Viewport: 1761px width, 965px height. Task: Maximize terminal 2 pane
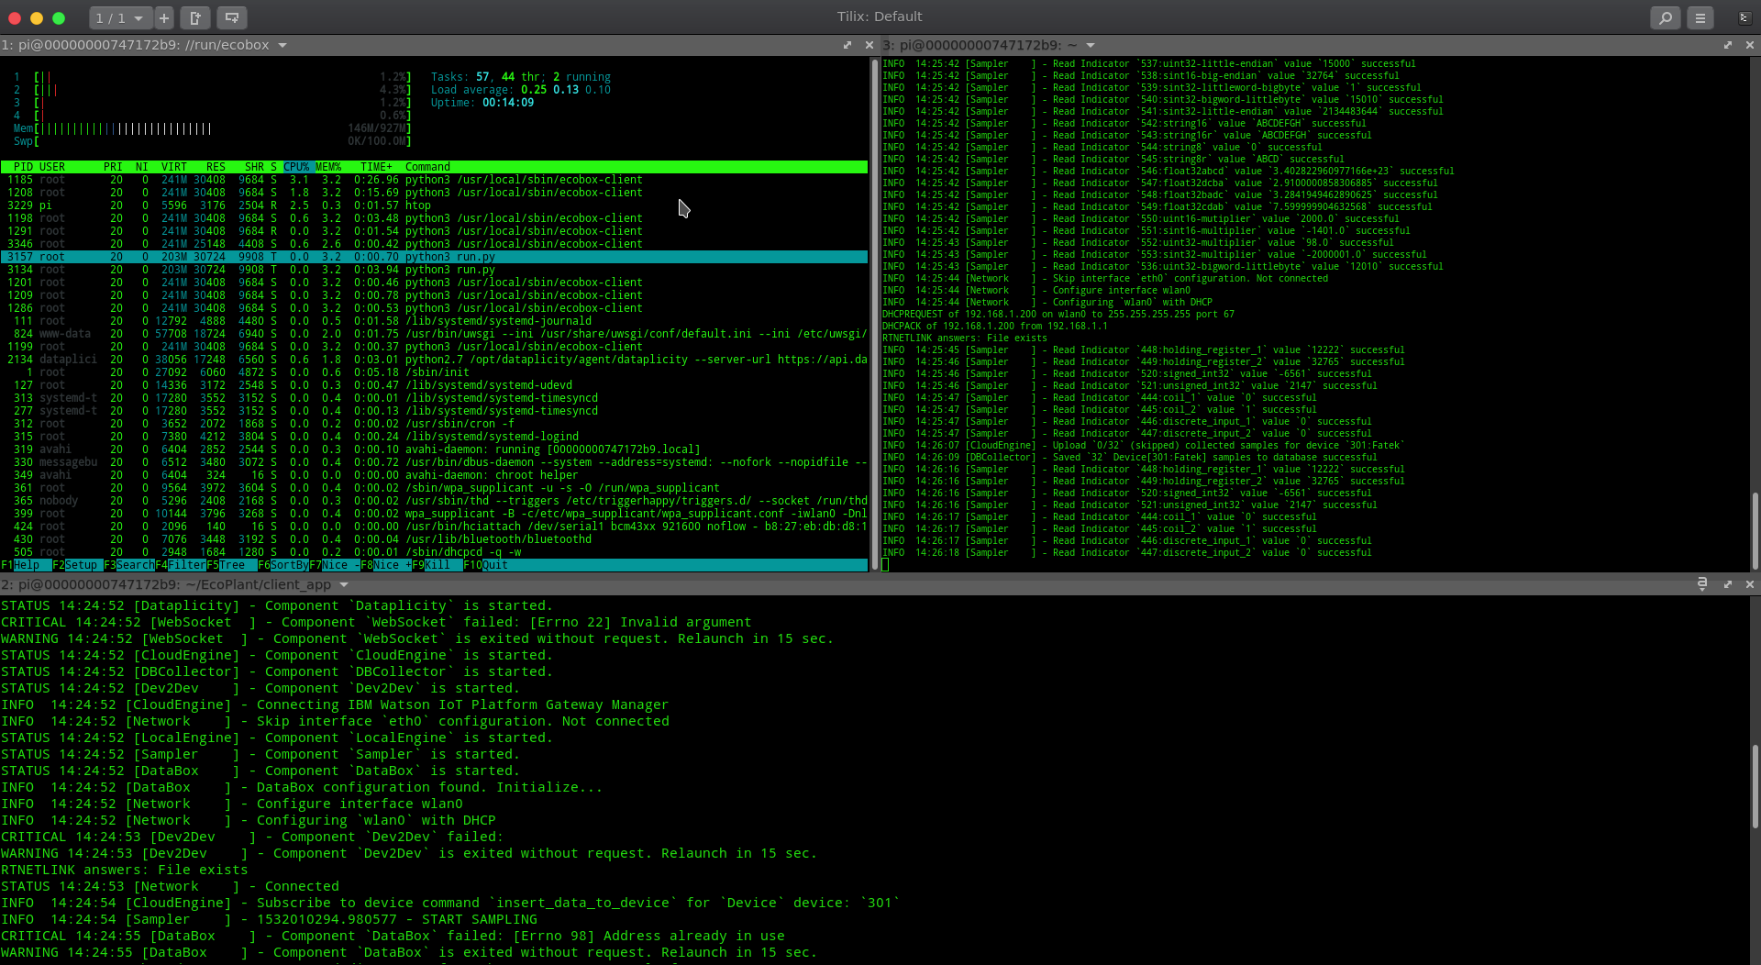(1728, 584)
